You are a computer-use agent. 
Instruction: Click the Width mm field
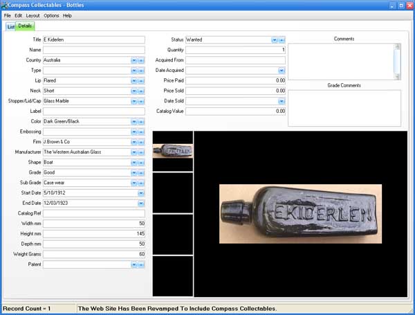tap(94, 224)
